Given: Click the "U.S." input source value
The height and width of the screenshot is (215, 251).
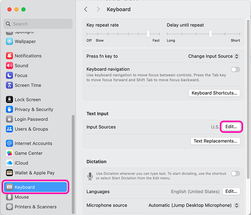Looking at the screenshot, I should pyautogui.click(x=215, y=127).
